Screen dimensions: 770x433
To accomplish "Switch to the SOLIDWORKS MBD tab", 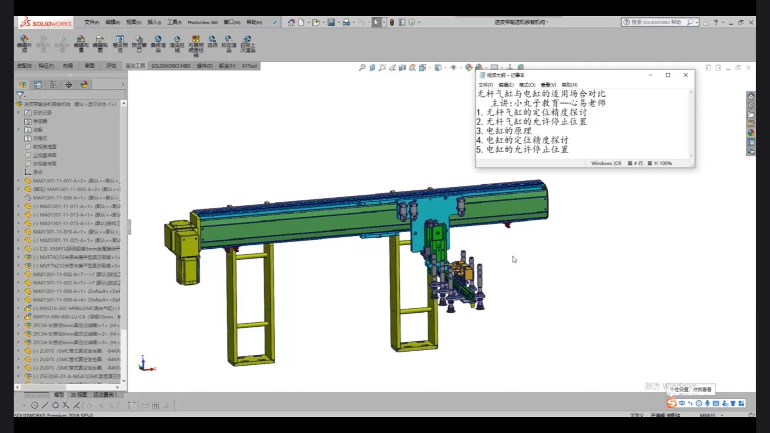I will [171, 66].
